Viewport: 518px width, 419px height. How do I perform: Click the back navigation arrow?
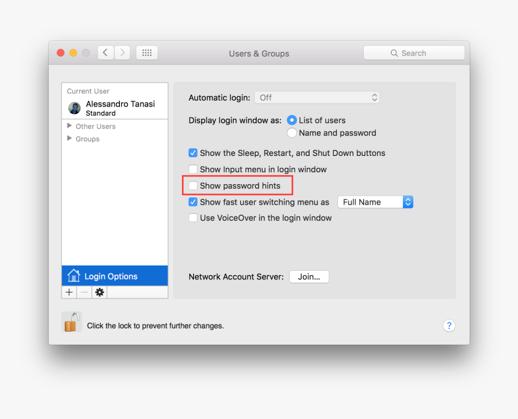105,52
